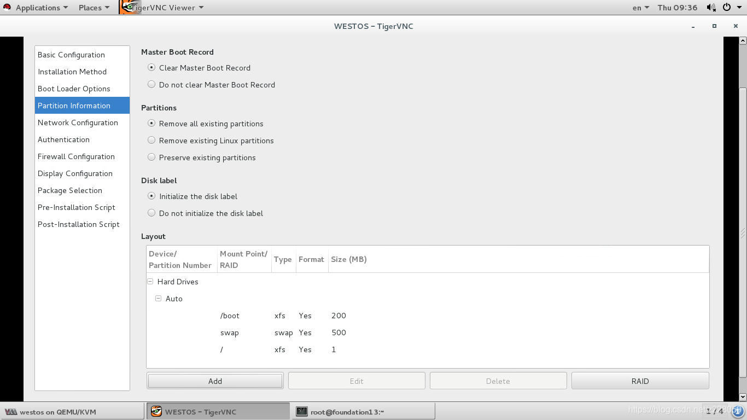The width and height of the screenshot is (747, 420).
Task: Click the terminal icon for root@foundation13
Action: click(x=301, y=412)
